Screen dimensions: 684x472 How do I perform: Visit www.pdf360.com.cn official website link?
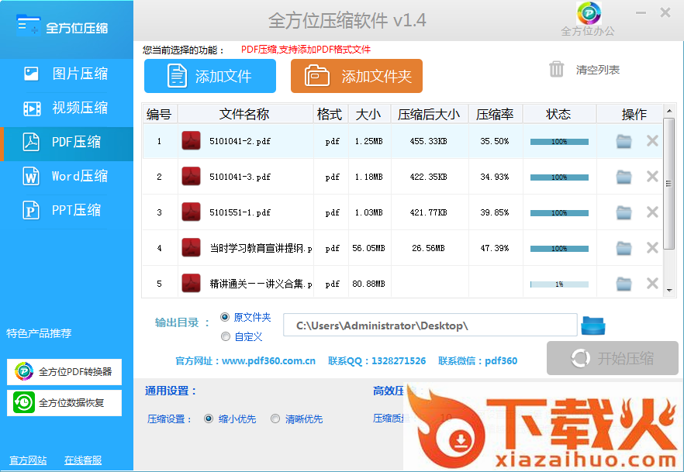[x=268, y=361]
